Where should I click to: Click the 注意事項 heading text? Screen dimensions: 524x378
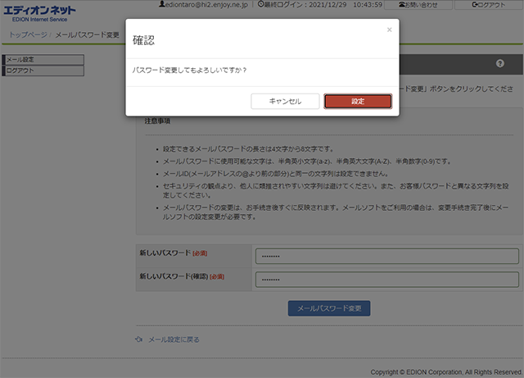pos(157,121)
